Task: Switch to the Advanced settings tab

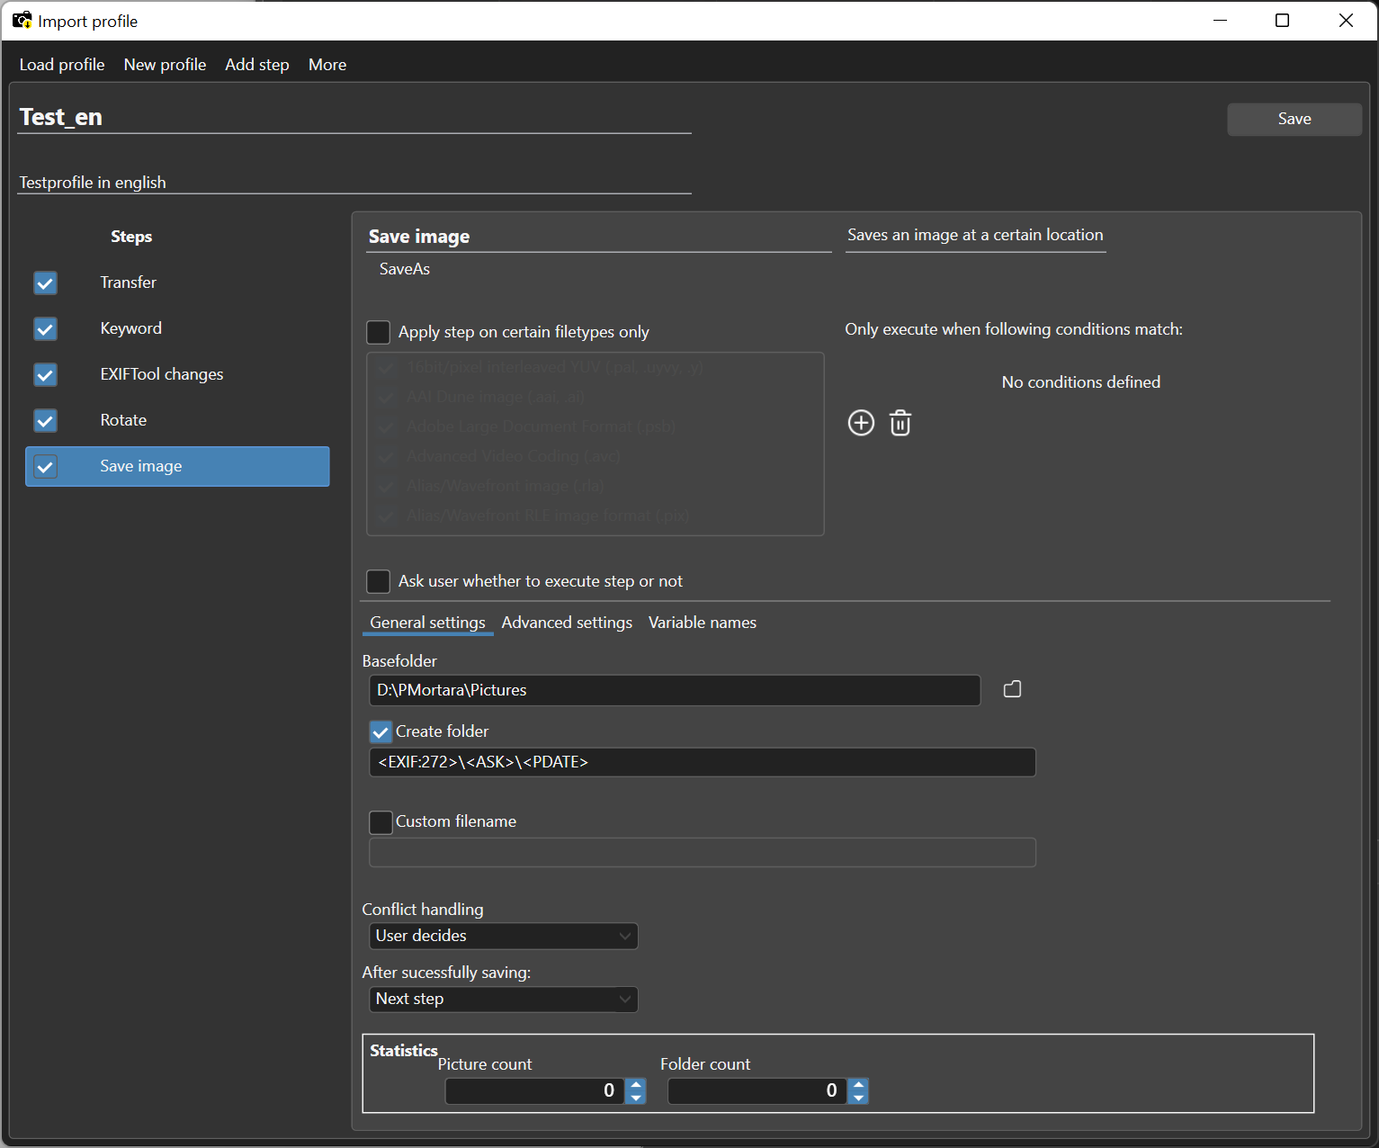Action: pos(567,623)
